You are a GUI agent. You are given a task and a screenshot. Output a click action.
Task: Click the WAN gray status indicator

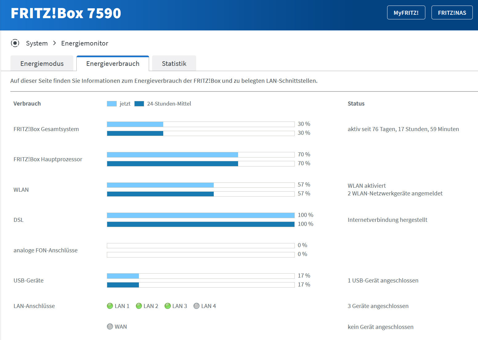110,326
